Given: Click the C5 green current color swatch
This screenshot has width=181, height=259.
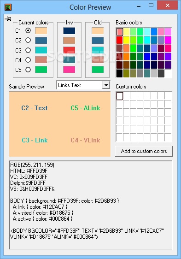Looking at the screenshot, I should click(x=41, y=70).
